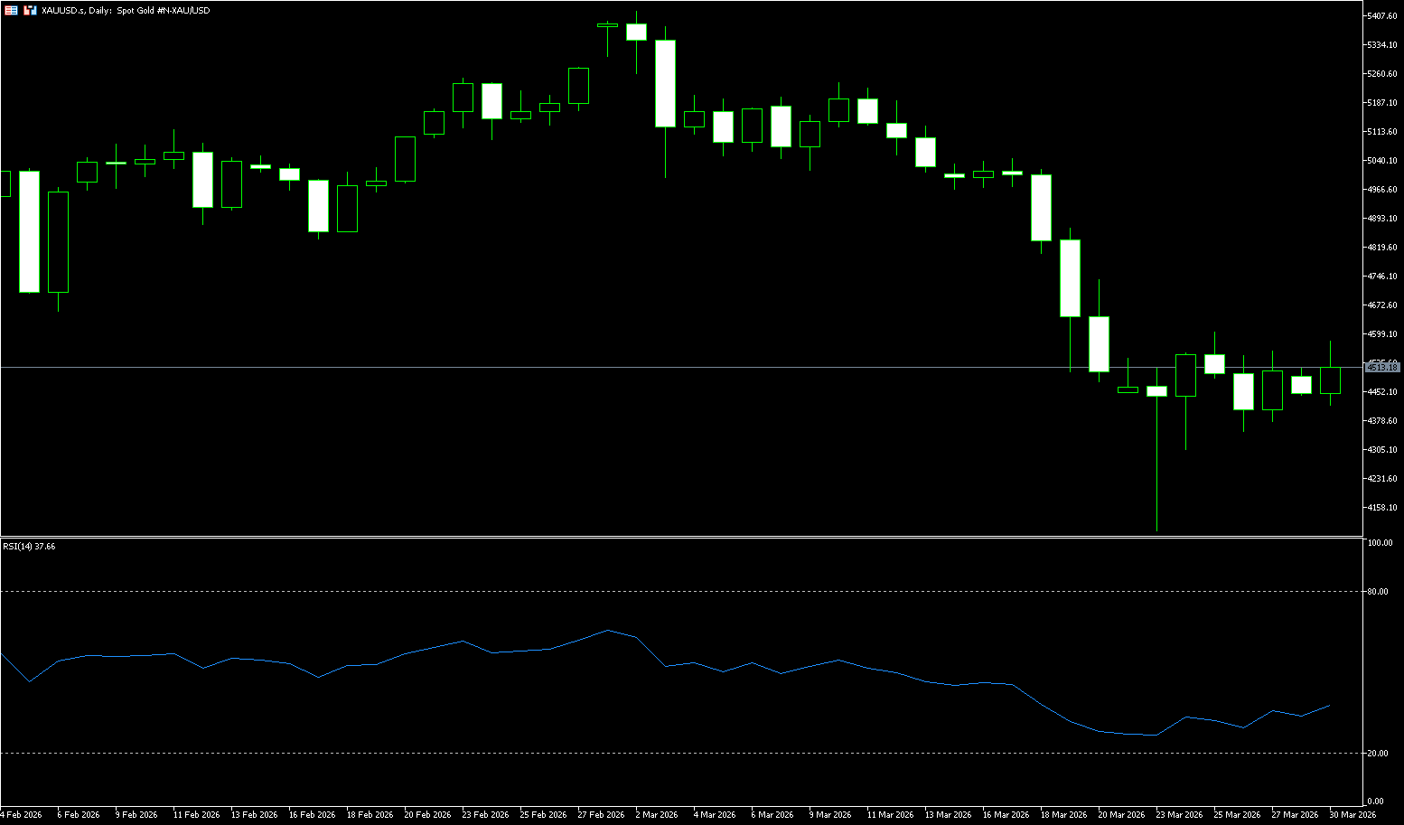Select the large bearish candle on 3 March
Image resolution: width=1404 pixels, height=825 pixels.
point(665,83)
